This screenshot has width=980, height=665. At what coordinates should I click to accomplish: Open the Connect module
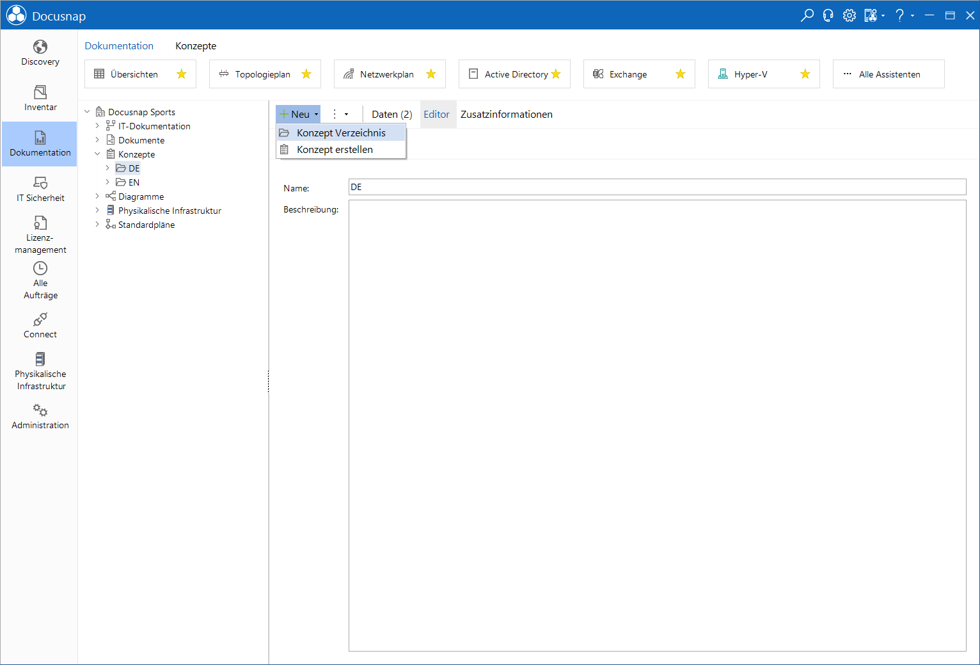(40, 326)
